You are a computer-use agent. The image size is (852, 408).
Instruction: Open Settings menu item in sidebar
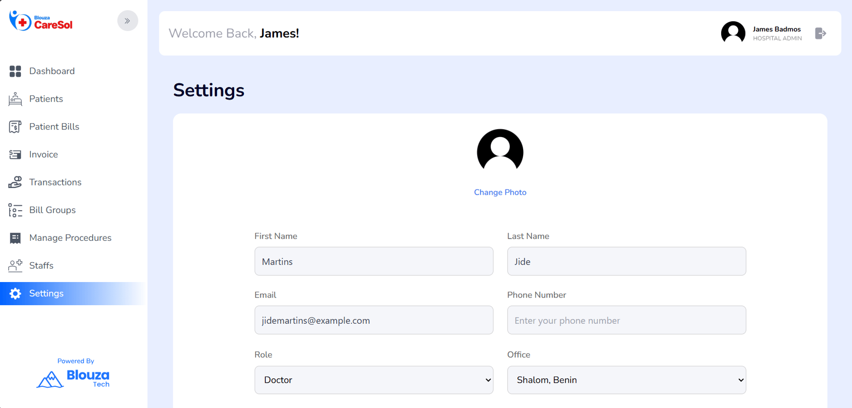[46, 294]
